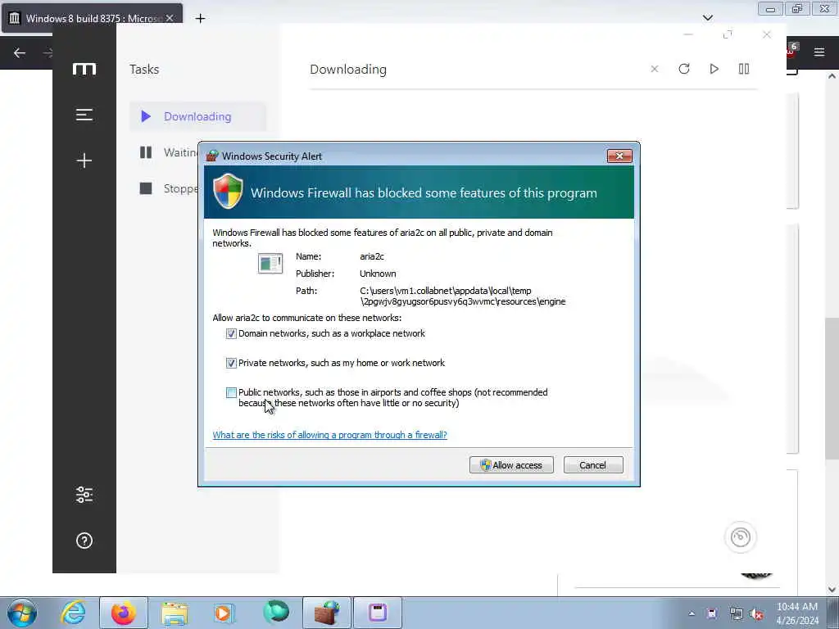Open the Windows Start button

[x=22, y=613]
